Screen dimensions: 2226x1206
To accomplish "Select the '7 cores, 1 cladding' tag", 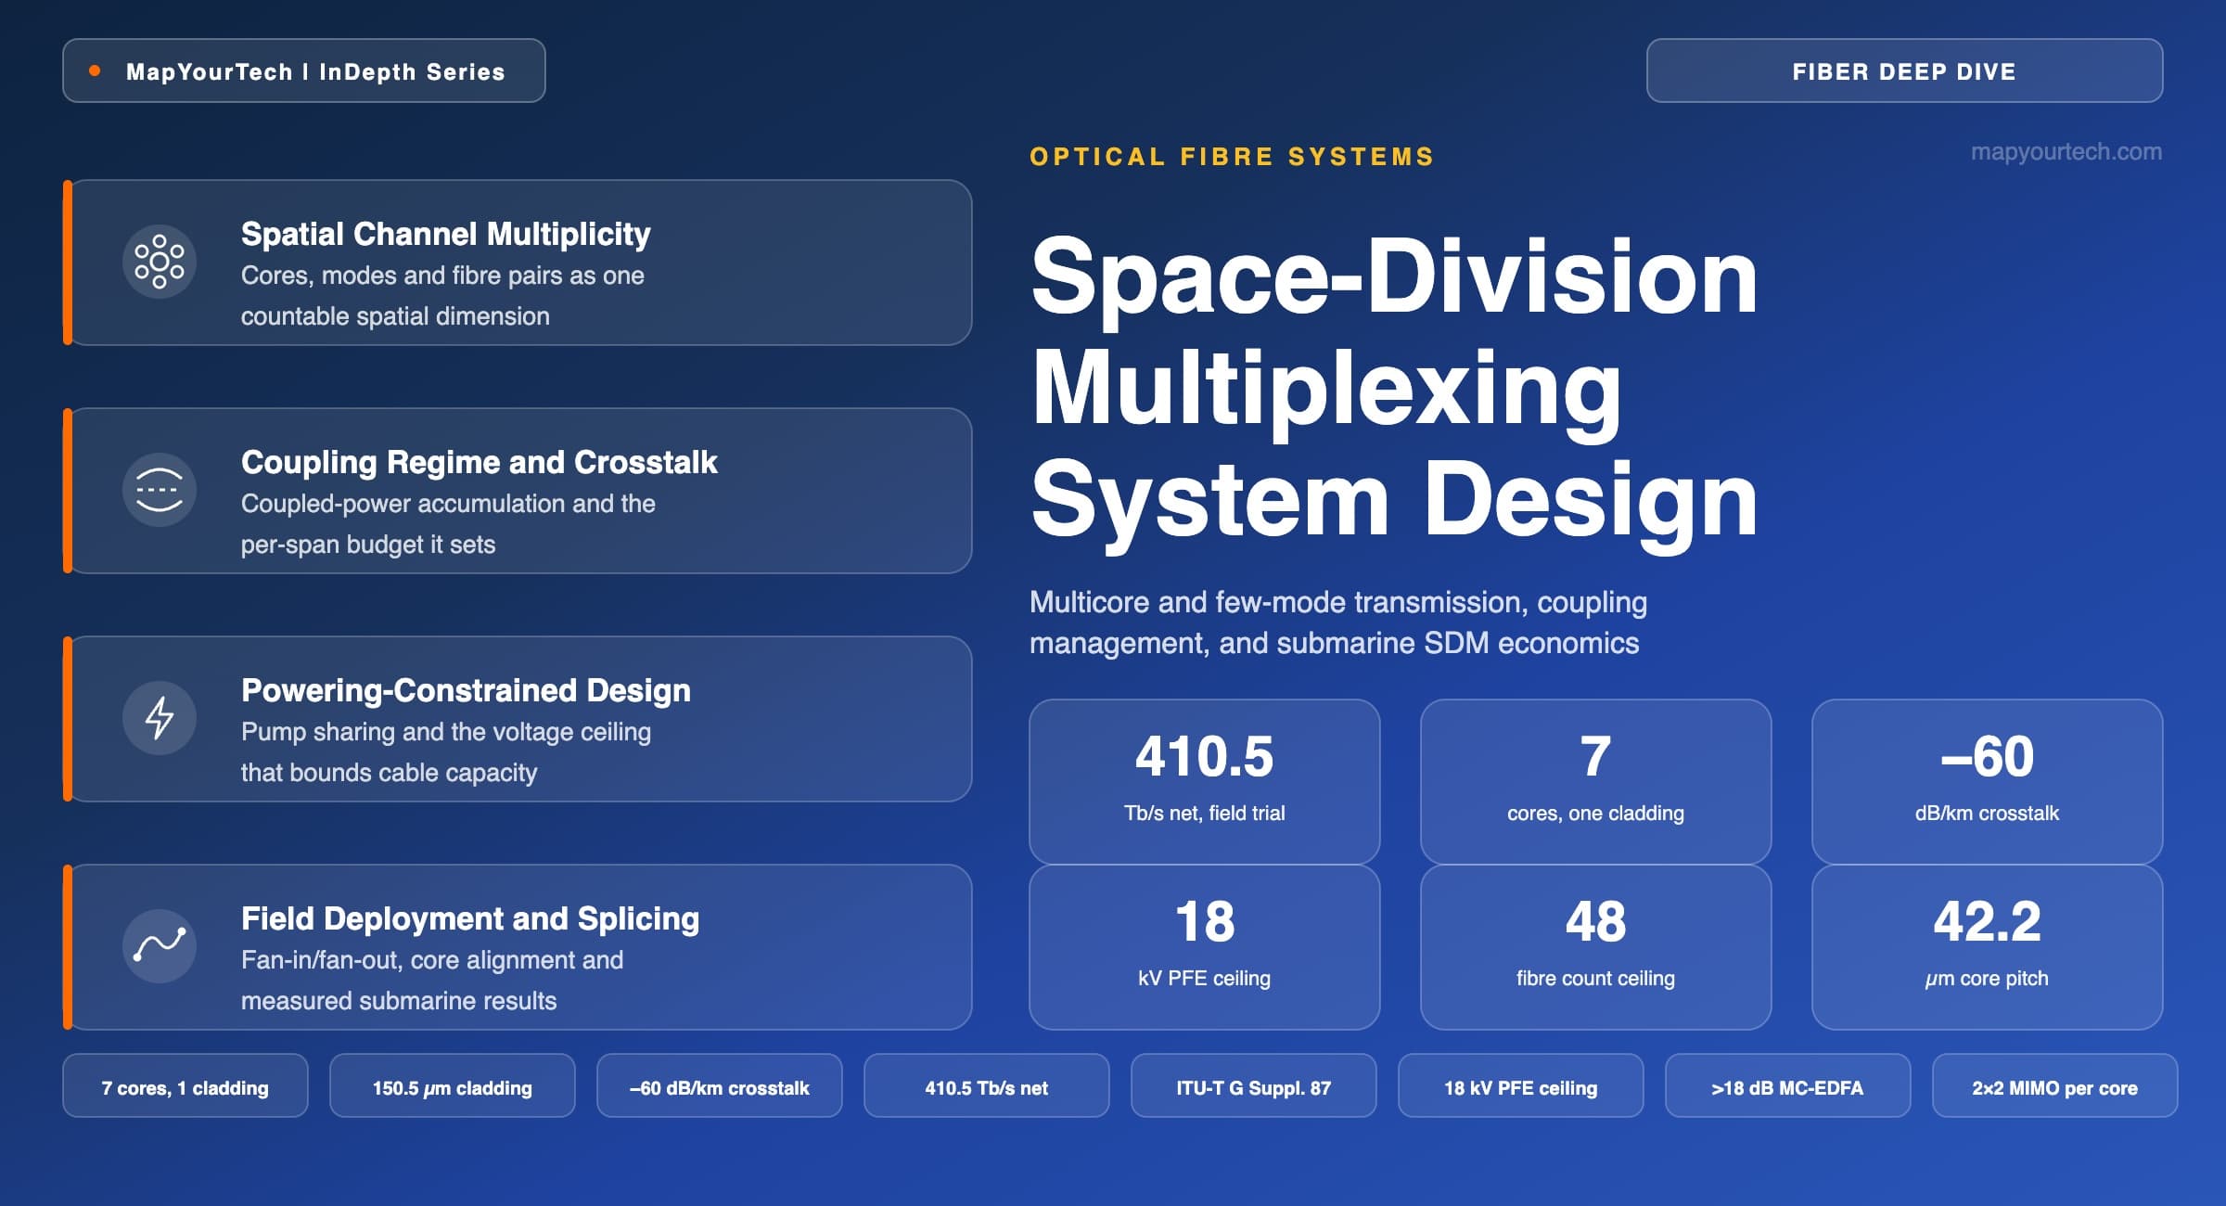I will coord(185,1085).
